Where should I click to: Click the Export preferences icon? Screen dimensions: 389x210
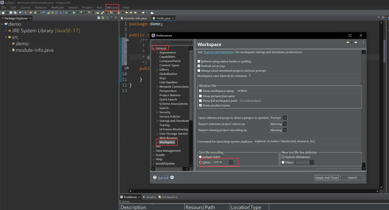[166, 177]
